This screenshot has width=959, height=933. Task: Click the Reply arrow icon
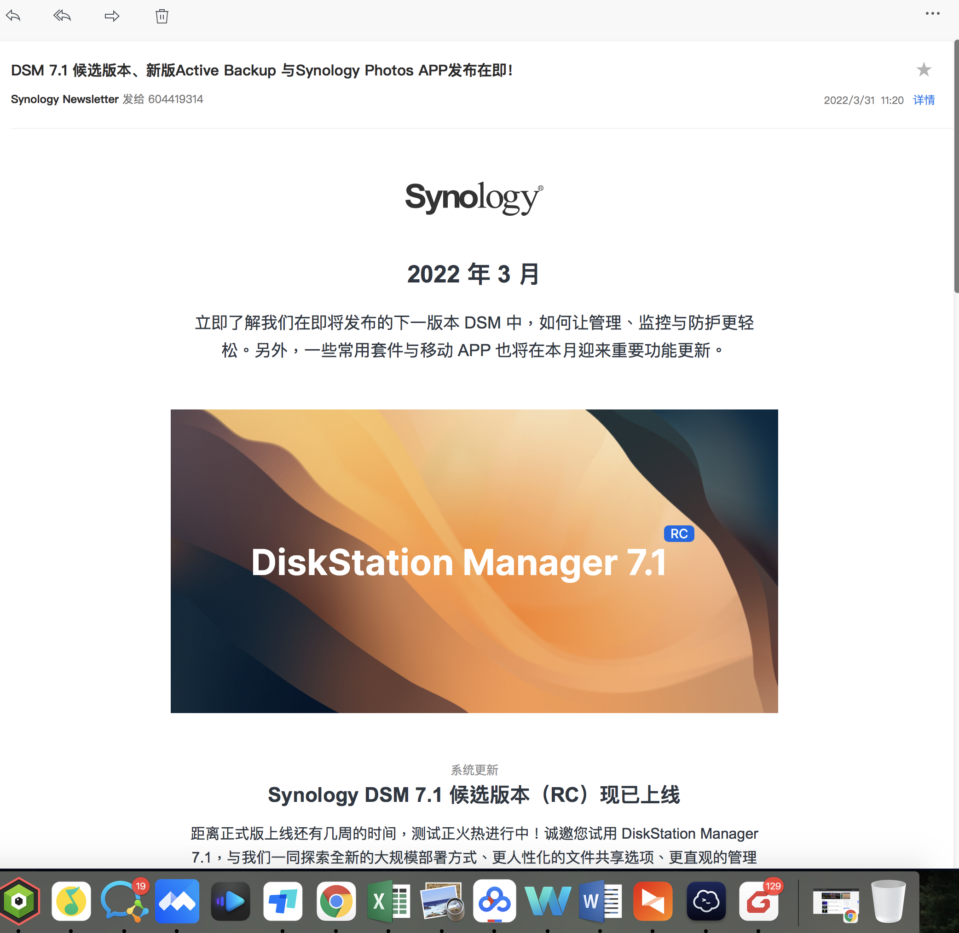coord(13,16)
